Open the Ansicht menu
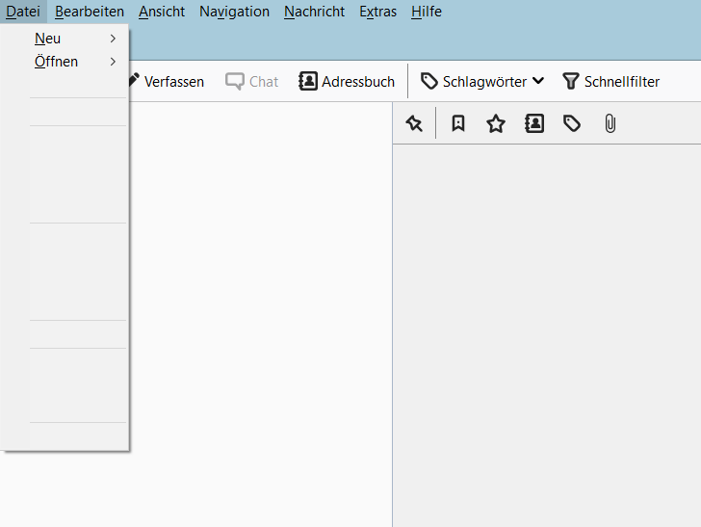The image size is (701, 527). point(162,12)
